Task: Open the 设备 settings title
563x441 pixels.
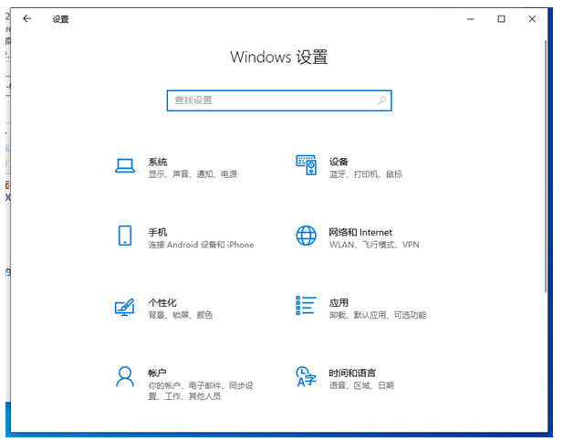Action: pos(339,162)
